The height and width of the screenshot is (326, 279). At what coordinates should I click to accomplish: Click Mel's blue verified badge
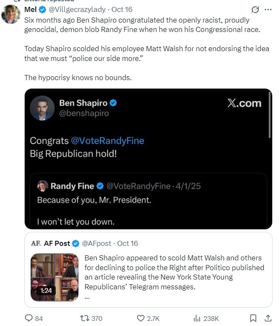tap(43, 9)
